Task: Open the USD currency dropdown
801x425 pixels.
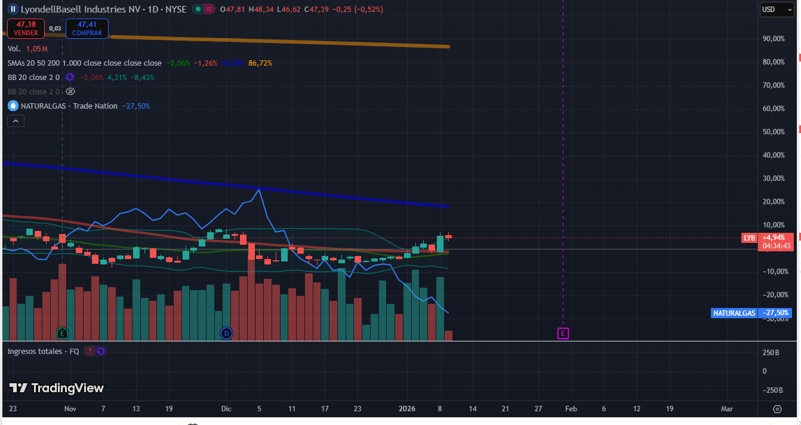Action: tap(776, 10)
